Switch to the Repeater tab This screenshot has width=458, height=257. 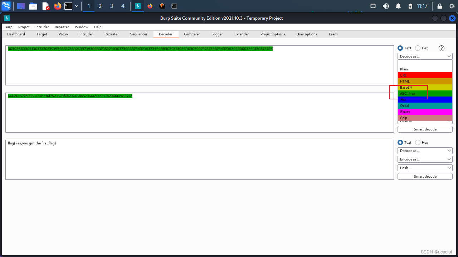click(112, 34)
